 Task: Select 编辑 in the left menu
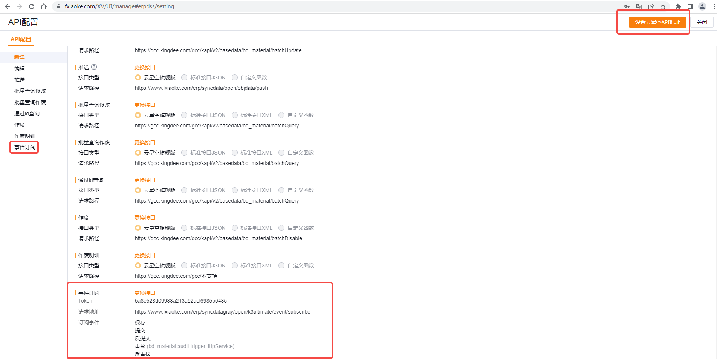[x=20, y=68]
